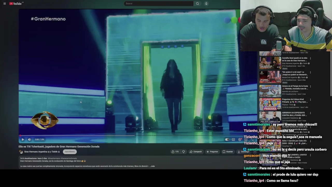
Task: Open options menu for 'Me quiero ir' video
Action: click(310, 72)
